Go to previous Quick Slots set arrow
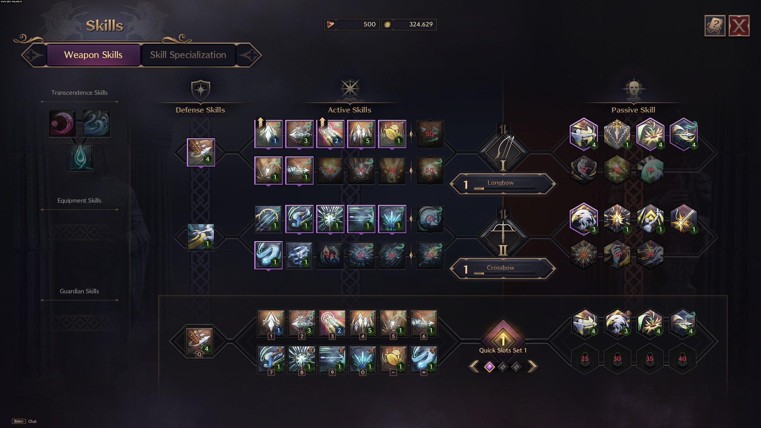 [x=474, y=367]
